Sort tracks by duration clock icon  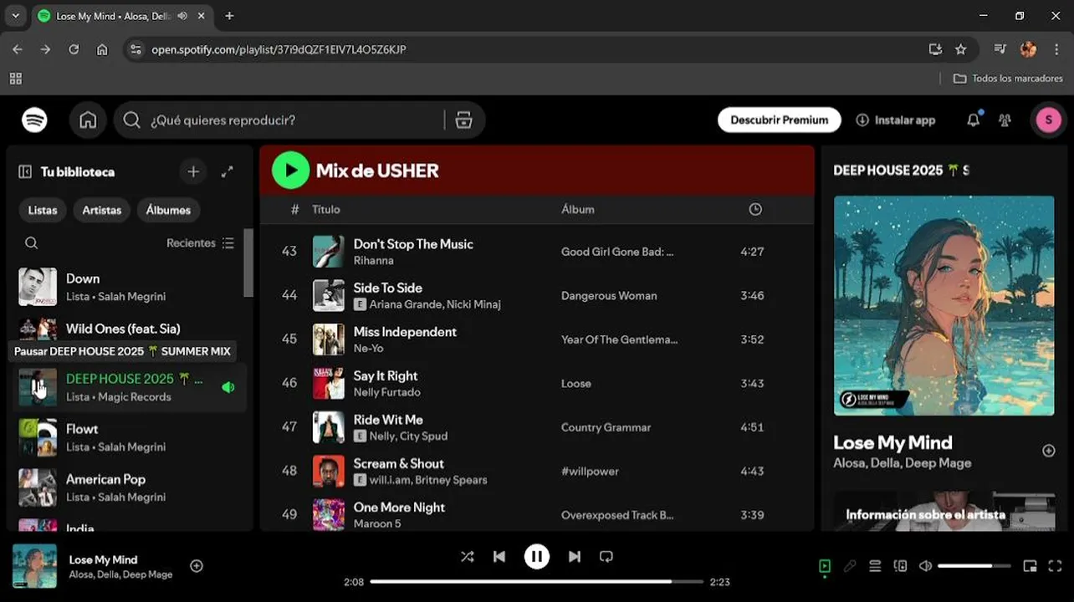point(755,210)
